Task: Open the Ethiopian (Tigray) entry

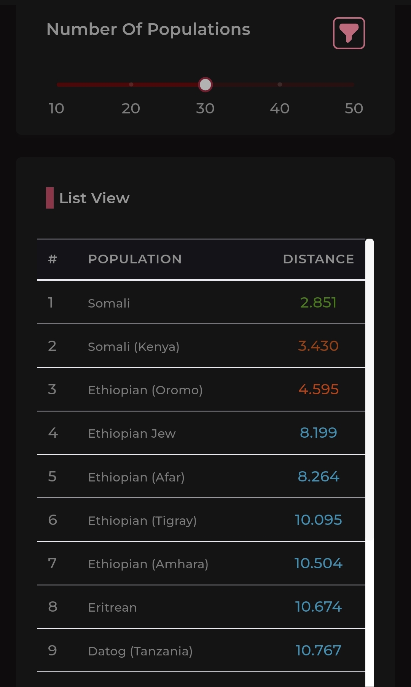Action: pyautogui.click(x=201, y=520)
